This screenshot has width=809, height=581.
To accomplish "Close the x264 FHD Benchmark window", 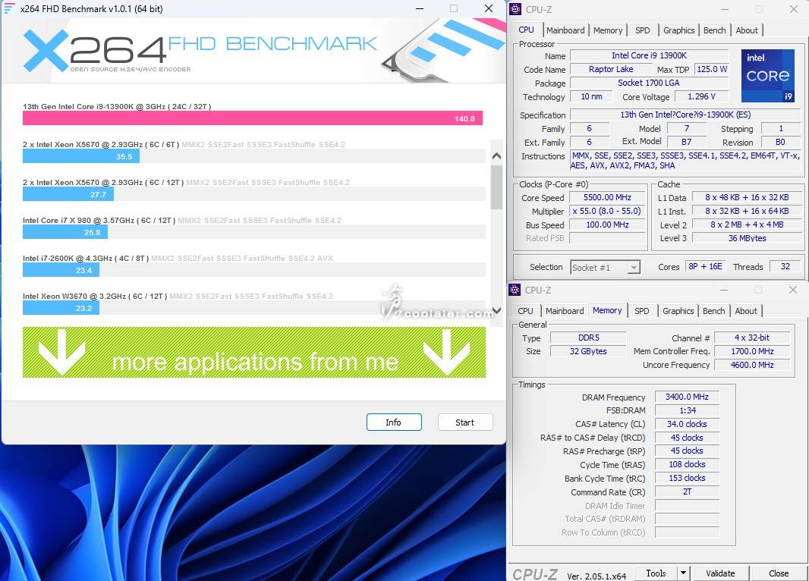I will 489,9.
